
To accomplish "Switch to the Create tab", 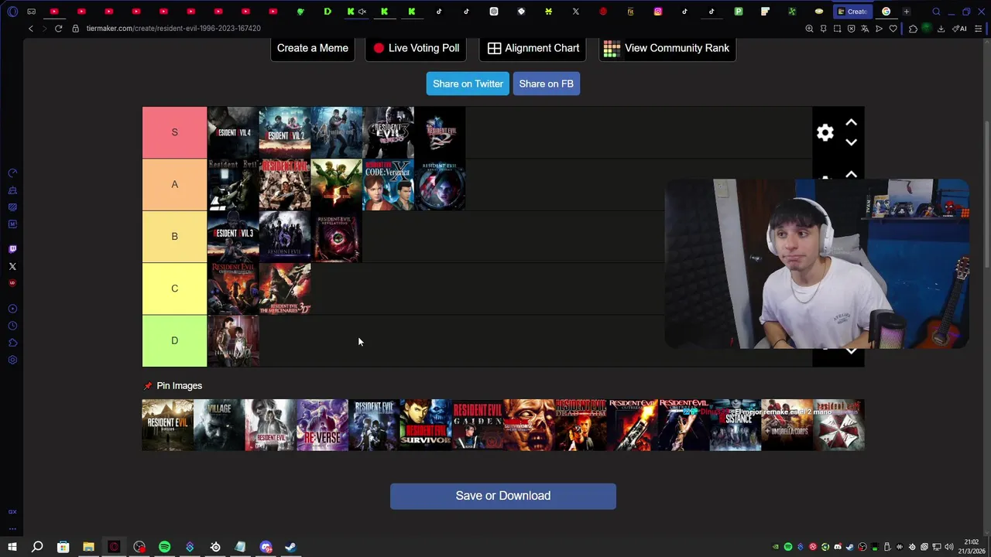I will point(852,12).
